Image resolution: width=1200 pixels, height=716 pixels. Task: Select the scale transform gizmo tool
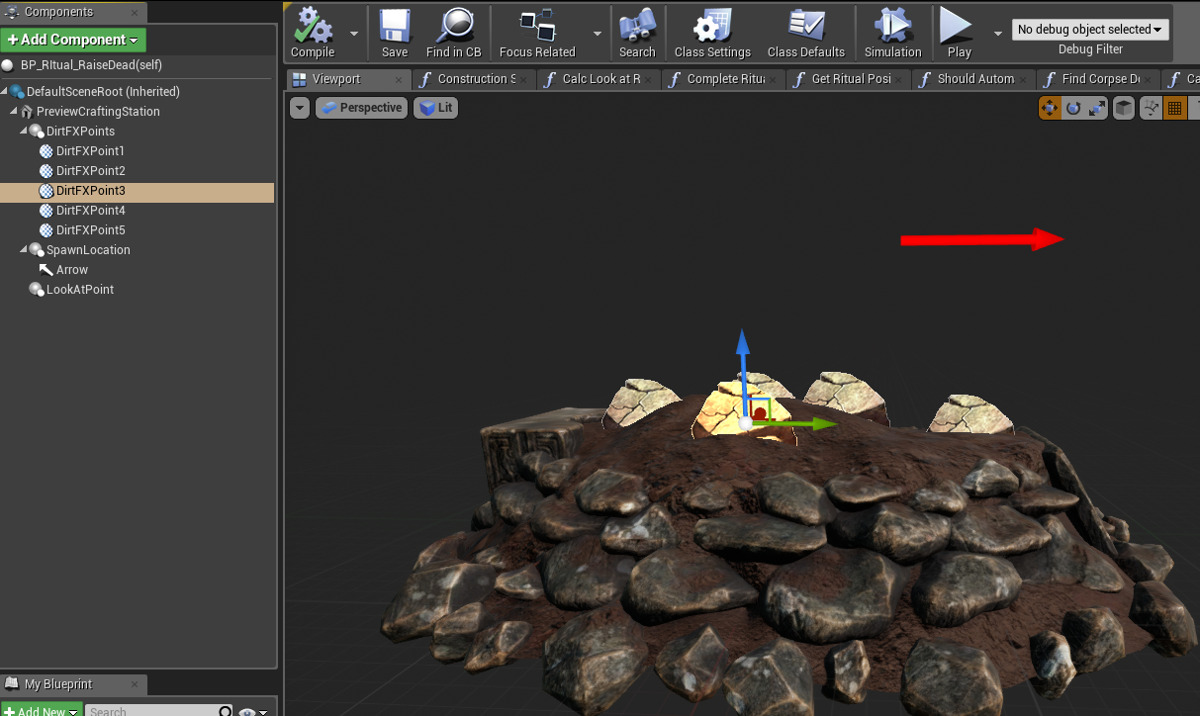(x=1096, y=108)
